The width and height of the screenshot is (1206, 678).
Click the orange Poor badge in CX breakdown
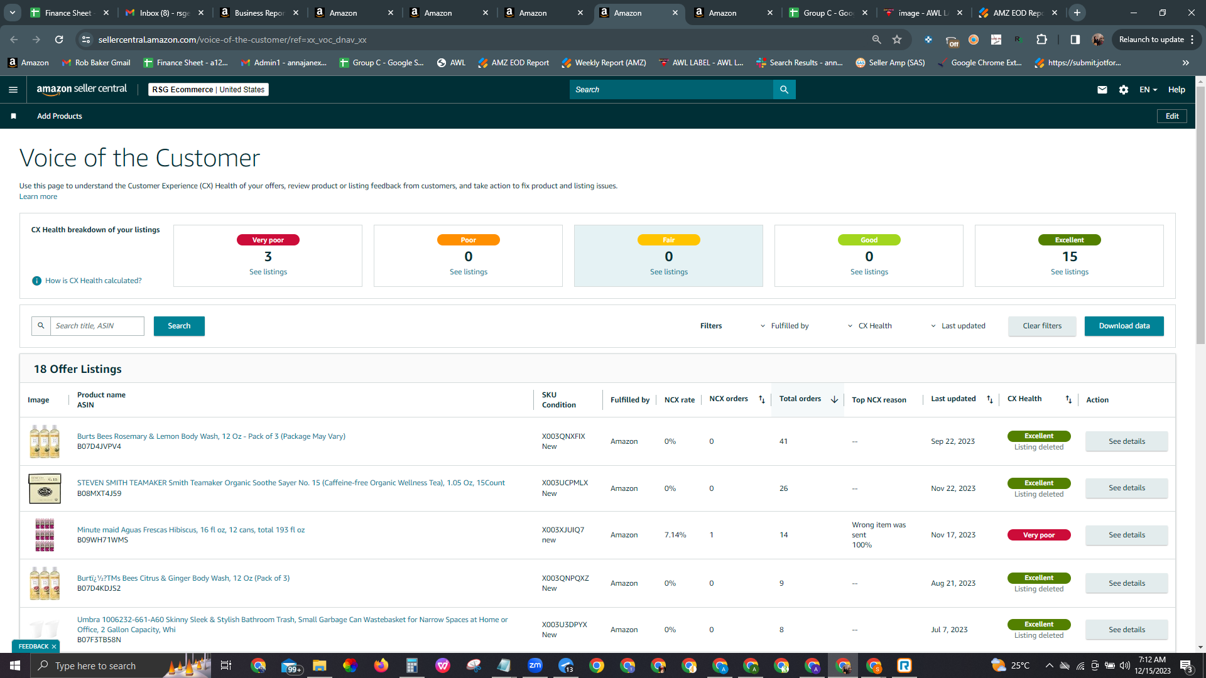pyautogui.click(x=469, y=240)
